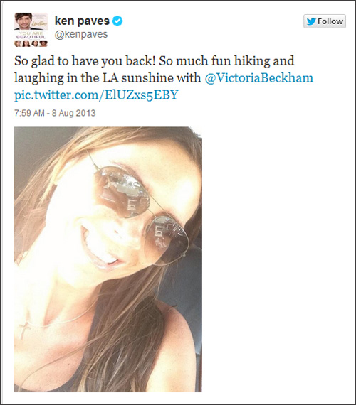Click the row of small faces in the avatar
This screenshot has height=405, width=356.
click(31, 43)
